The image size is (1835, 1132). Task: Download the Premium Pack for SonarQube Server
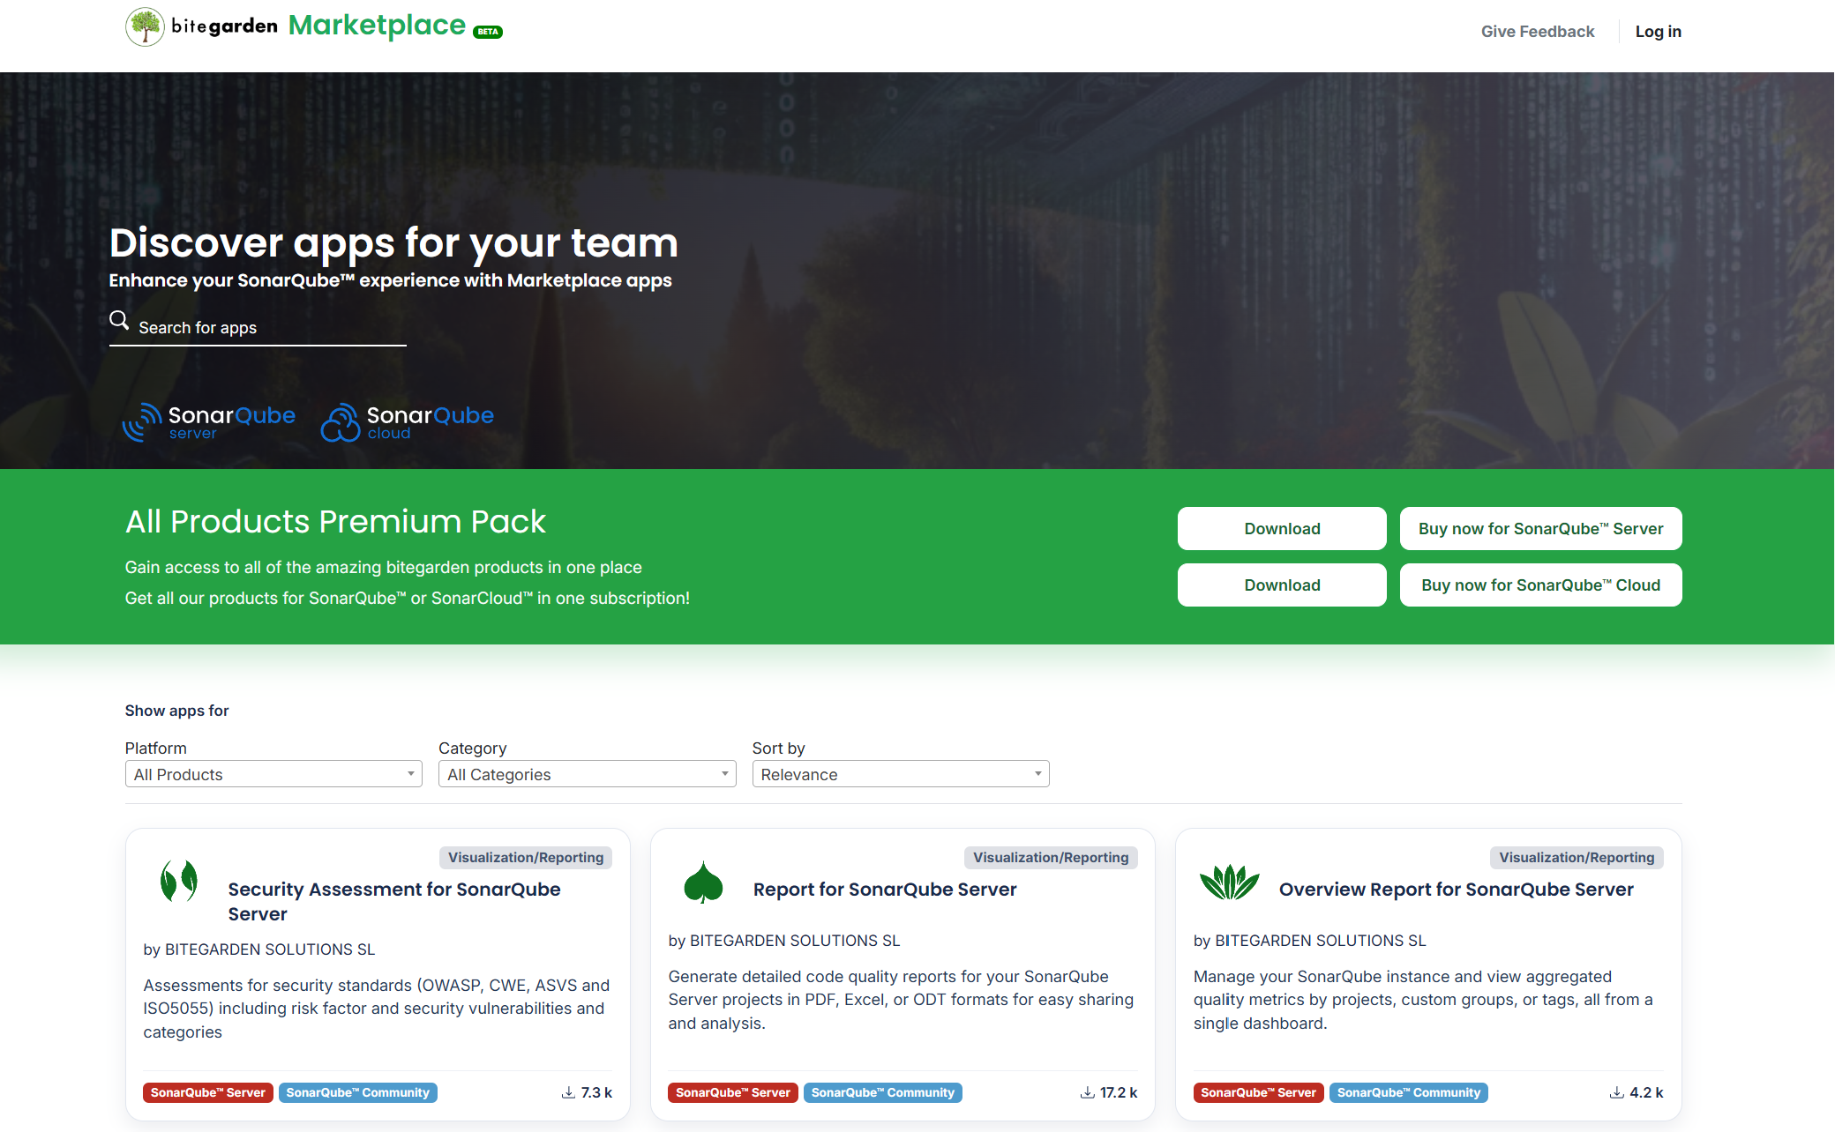point(1282,529)
